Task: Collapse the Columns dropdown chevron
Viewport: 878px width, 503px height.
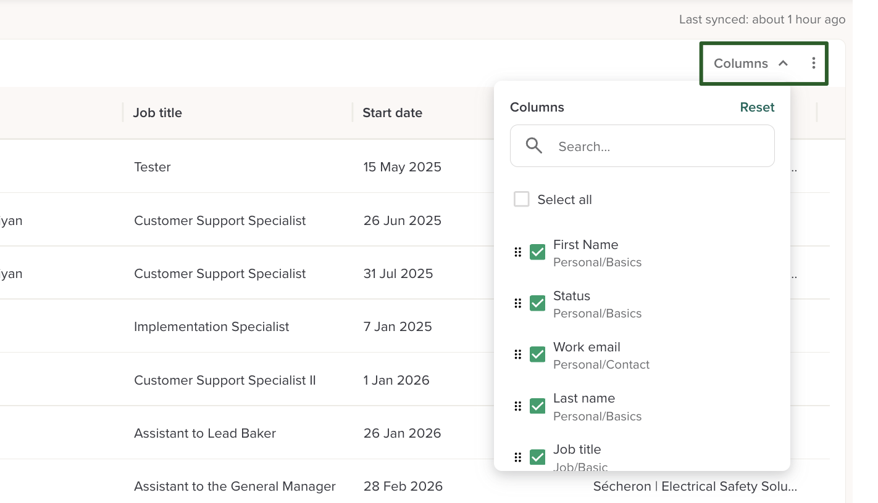Action: [x=783, y=63]
